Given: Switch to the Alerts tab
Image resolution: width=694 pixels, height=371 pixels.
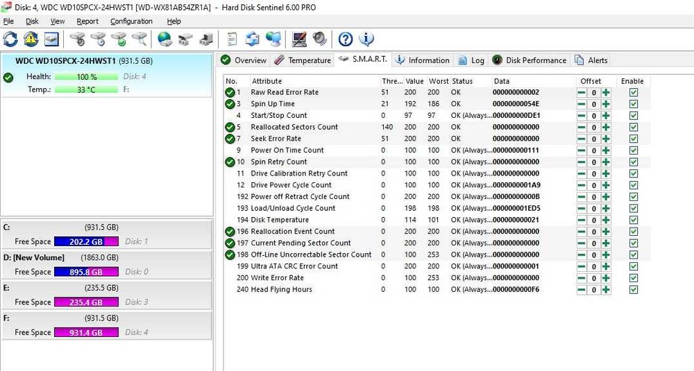Looking at the screenshot, I should (x=591, y=60).
